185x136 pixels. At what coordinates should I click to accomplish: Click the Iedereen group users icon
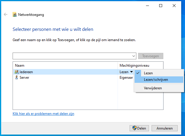click(x=17, y=72)
